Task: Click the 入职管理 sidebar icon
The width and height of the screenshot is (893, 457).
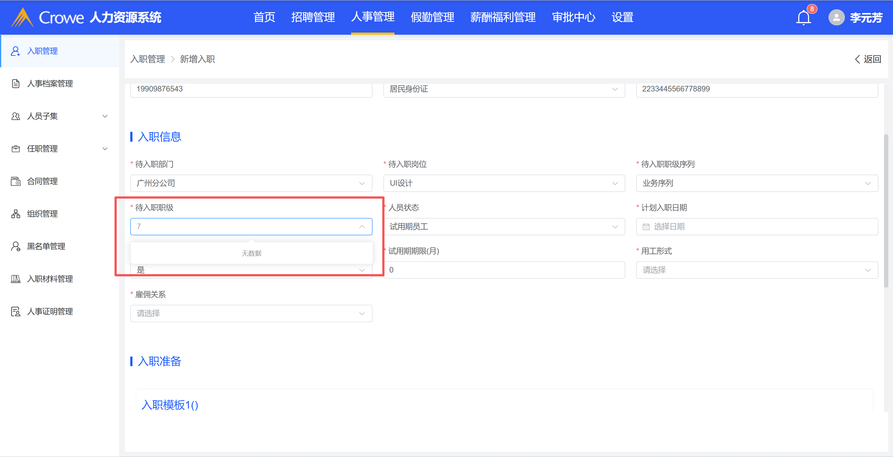Action: coord(15,51)
